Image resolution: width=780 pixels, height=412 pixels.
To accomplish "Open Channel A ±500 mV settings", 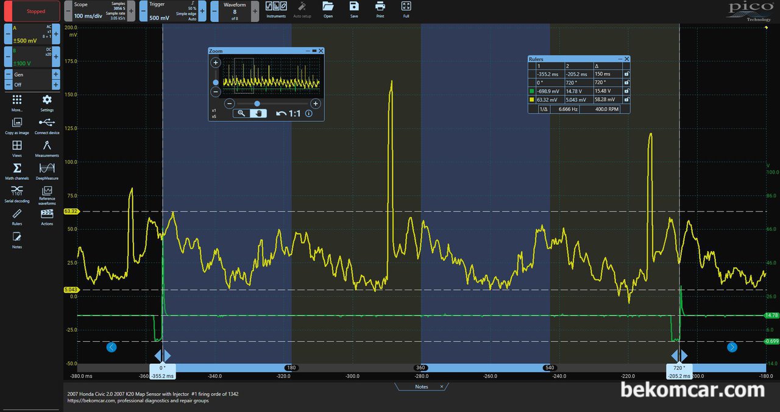I will pyautogui.click(x=32, y=34).
